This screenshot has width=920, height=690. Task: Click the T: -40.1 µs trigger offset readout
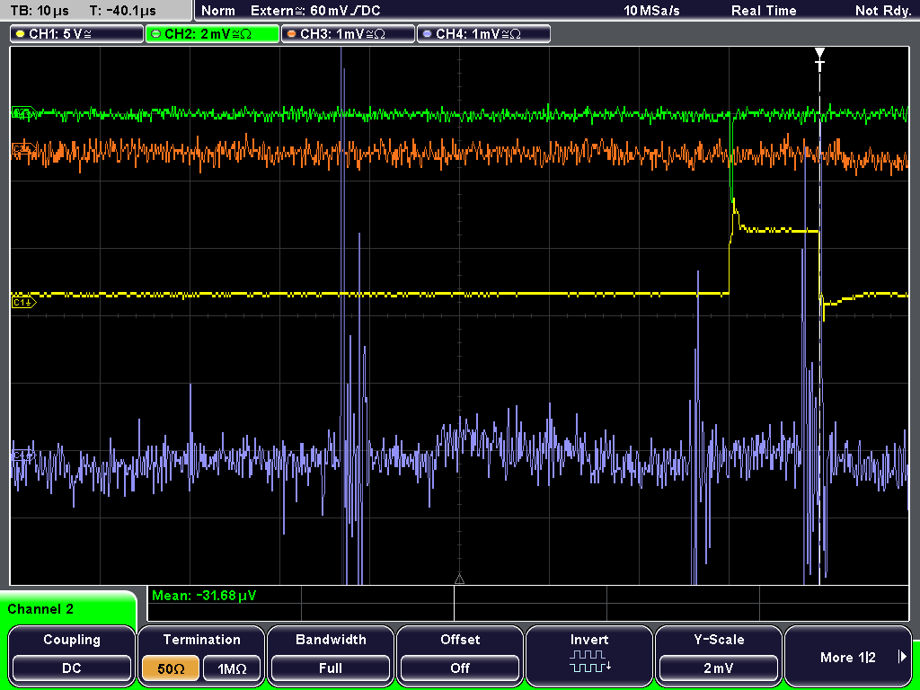click(x=122, y=11)
